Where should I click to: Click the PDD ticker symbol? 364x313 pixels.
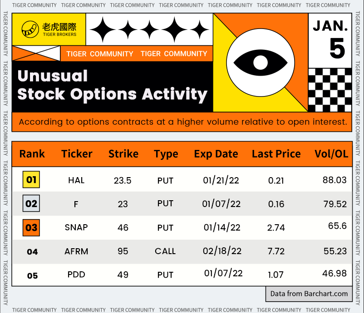pos(76,274)
